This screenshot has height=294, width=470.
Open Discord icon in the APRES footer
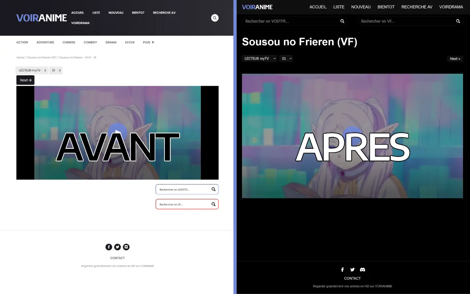click(363, 270)
